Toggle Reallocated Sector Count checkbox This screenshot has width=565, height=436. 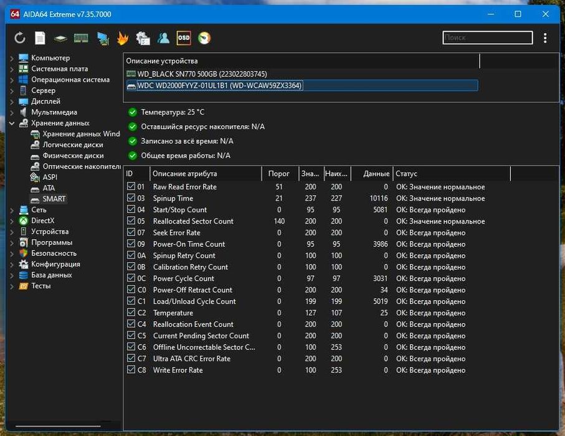(131, 221)
